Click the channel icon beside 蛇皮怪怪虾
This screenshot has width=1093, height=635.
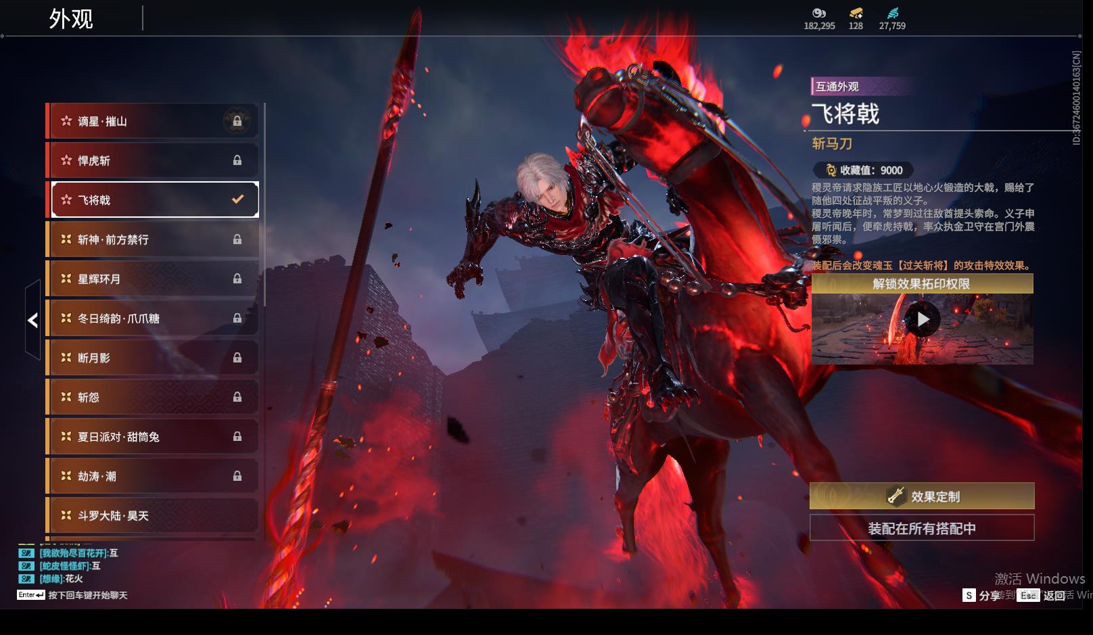pyautogui.click(x=26, y=566)
